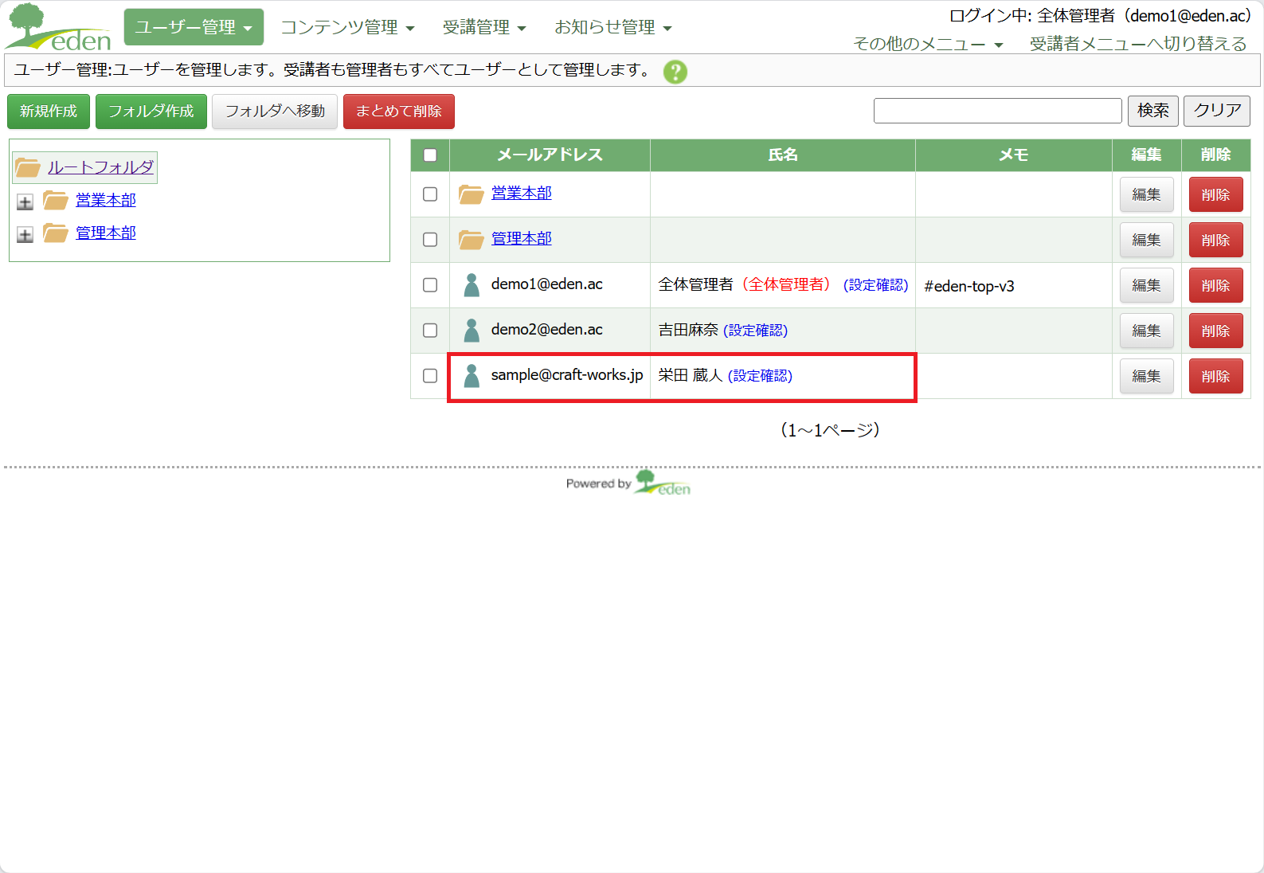This screenshot has height=873, width=1264.
Task: Click the メールアドレス column header
Action: 550,155
